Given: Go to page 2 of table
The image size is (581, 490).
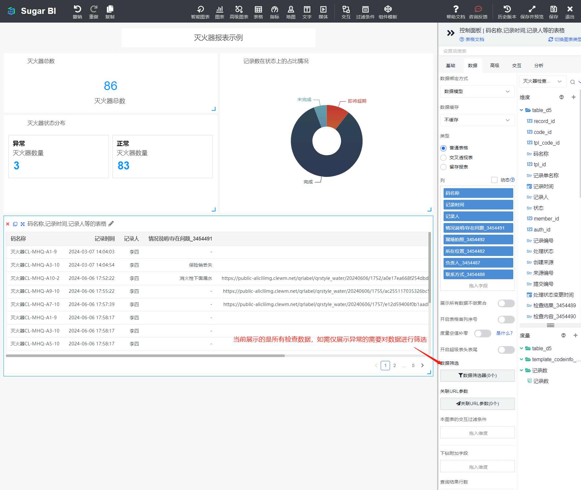Looking at the screenshot, I should [395, 365].
